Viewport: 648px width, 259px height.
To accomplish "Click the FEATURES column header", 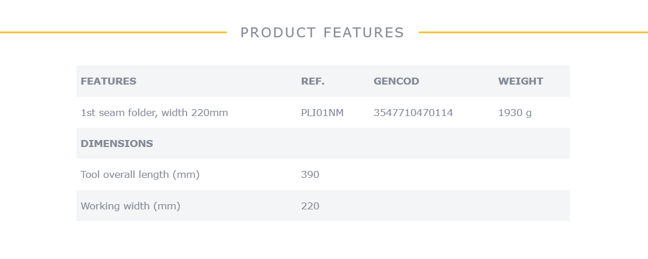I will pyautogui.click(x=108, y=81).
